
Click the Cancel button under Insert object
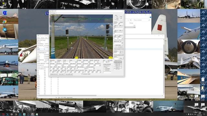(121, 47)
